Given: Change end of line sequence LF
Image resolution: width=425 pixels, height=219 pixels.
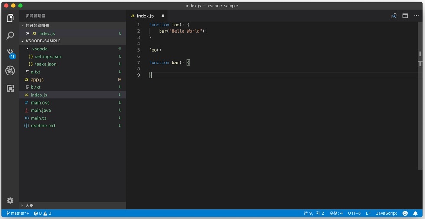Looking at the screenshot, I should click(x=368, y=213).
